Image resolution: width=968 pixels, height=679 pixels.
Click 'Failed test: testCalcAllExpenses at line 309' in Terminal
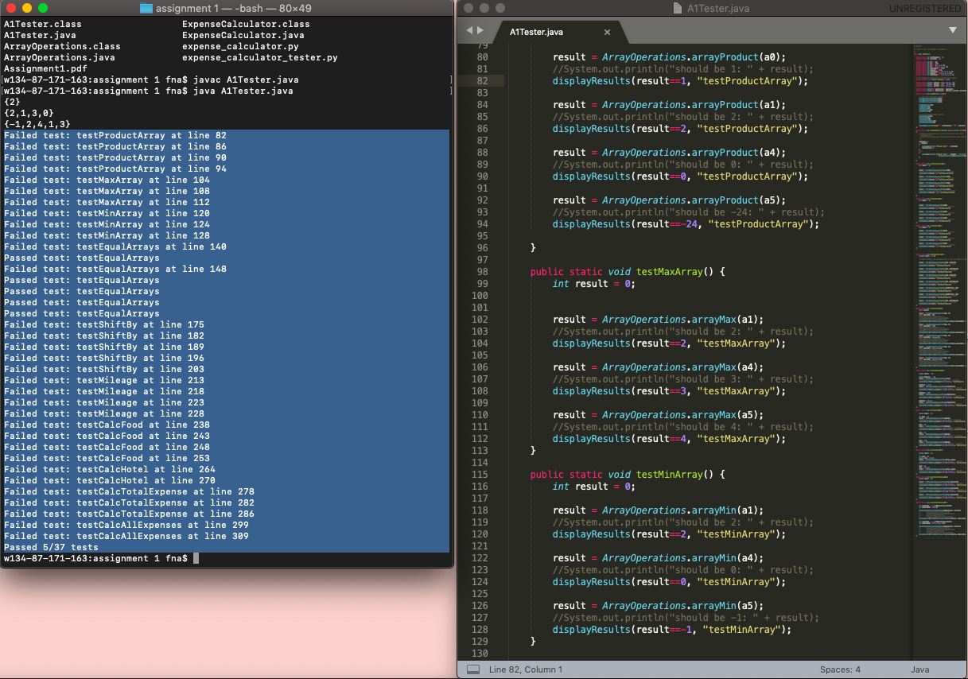(126, 536)
